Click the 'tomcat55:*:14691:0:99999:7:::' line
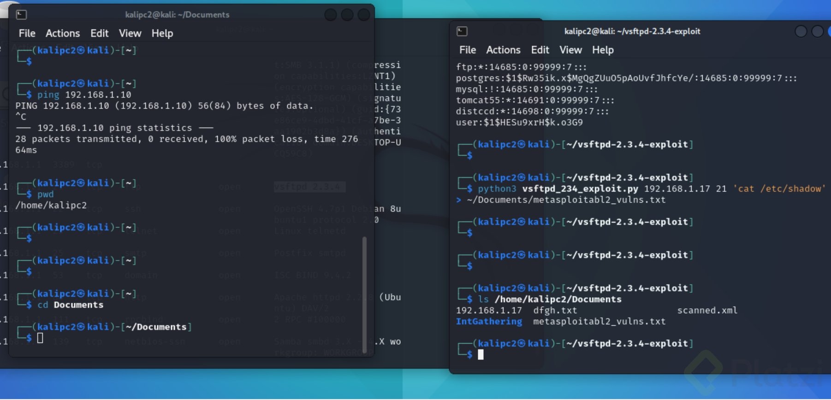This screenshot has height=400, width=831. pyautogui.click(x=535, y=100)
